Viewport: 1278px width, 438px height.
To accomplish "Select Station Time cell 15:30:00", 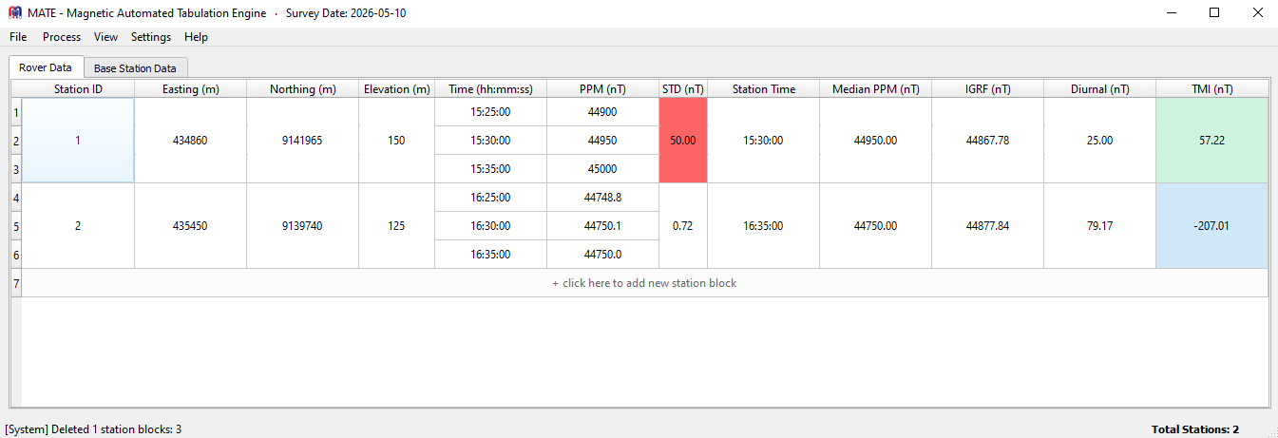I will pos(763,141).
